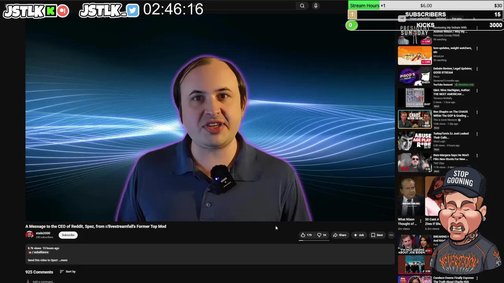Like the video with thumbs up
This screenshot has width=504, height=283.
306,235
